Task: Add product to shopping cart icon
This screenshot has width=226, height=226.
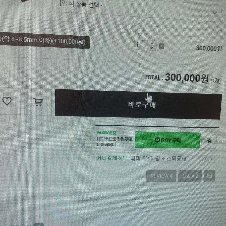Action: pos(38,102)
